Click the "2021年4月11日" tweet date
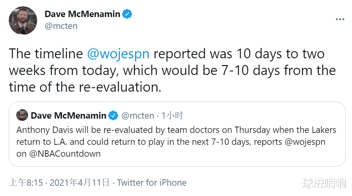 (79, 183)
